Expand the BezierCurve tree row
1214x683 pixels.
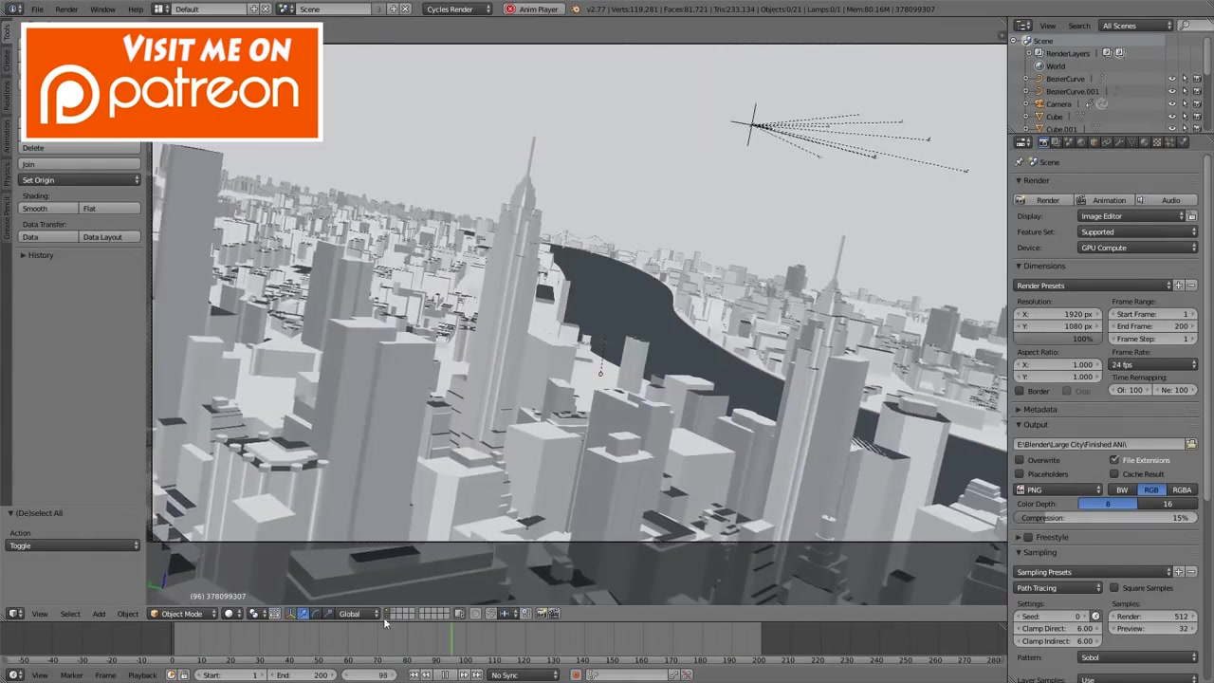click(x=1026, y=79)
